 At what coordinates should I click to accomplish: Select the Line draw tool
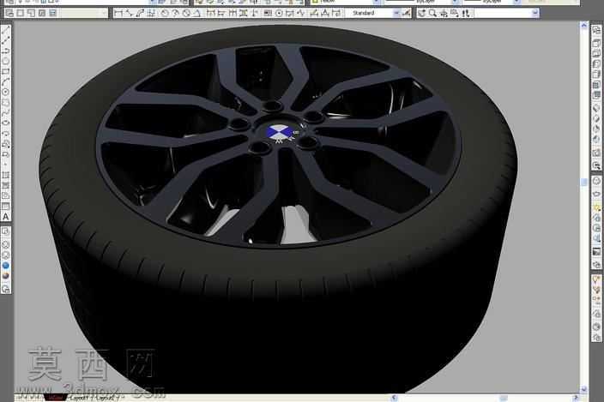pyautogui.click(x=5, y=30)
